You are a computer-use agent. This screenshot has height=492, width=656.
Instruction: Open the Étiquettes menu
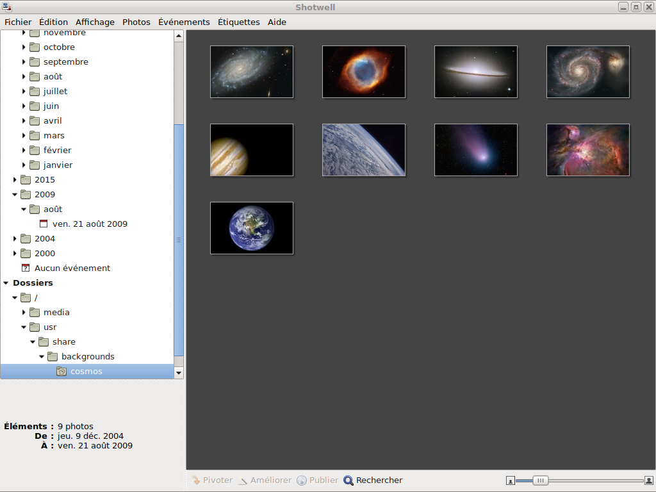tap(238, 22)
